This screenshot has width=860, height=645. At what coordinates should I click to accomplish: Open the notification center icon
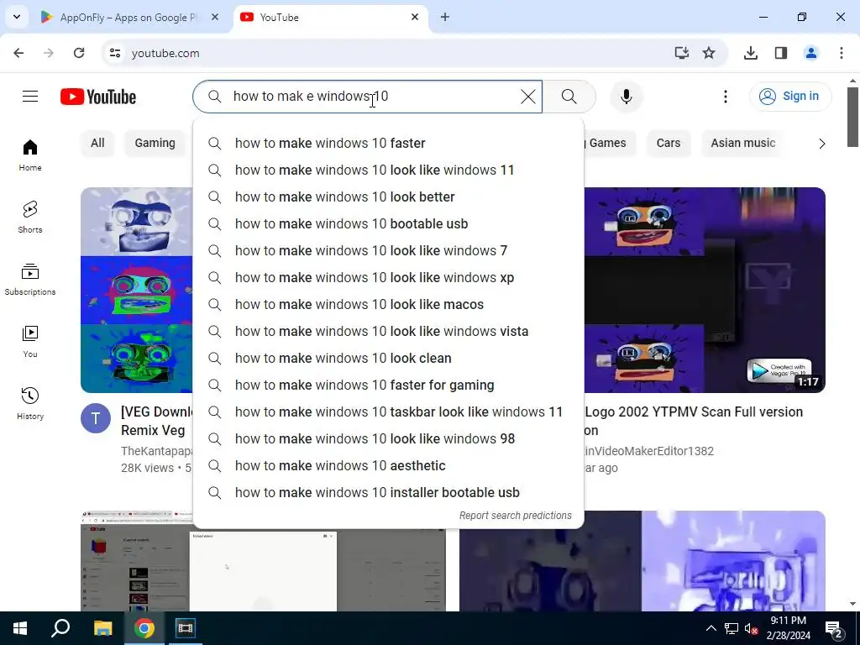pyautogui.click(x=834, y=630)
